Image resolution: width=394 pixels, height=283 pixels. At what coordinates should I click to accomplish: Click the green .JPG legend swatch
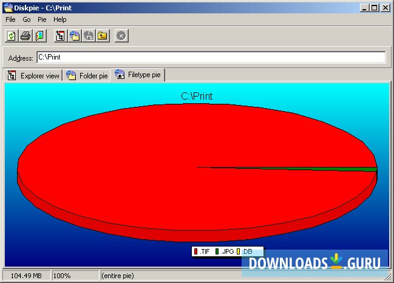click(217, 251)
